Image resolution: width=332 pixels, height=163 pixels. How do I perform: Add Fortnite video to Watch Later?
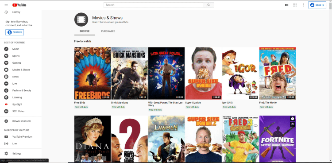click(293, 119)
